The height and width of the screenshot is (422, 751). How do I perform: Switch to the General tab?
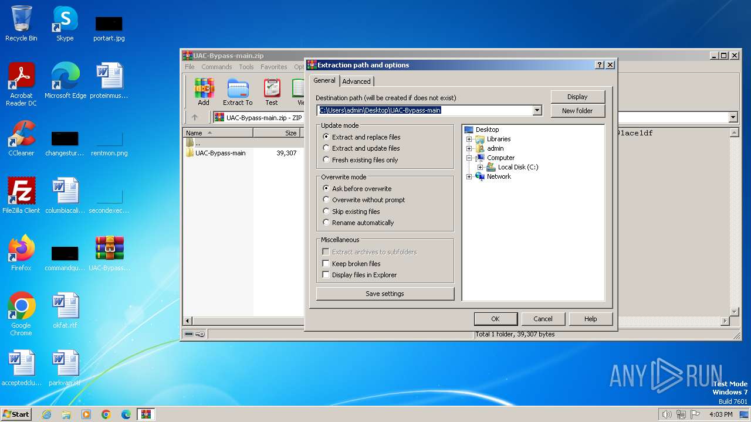(324, 80)
